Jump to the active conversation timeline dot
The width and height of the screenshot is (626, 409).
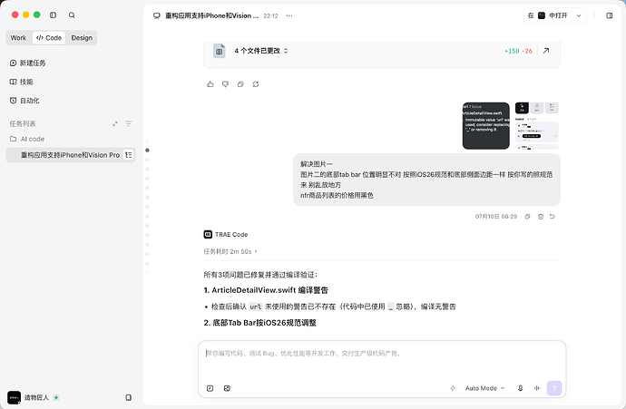pos(147,150)
